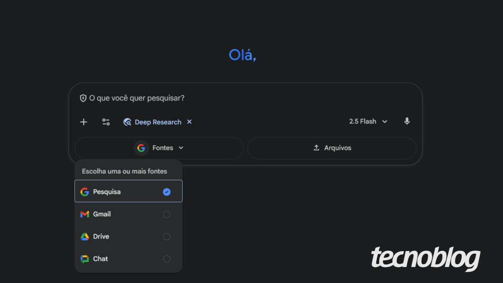The height and width of the screenshot is (283, 503).
Task: Click the Google logo on the Fontes button
Action: coord(141,148)
